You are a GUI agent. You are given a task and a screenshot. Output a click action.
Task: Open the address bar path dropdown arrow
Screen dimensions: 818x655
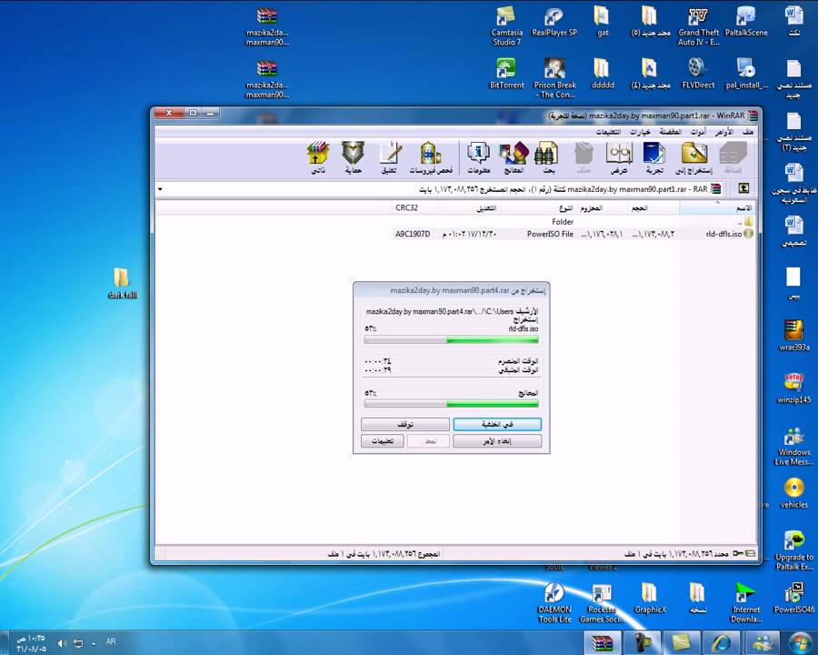[x=160, y=189]
